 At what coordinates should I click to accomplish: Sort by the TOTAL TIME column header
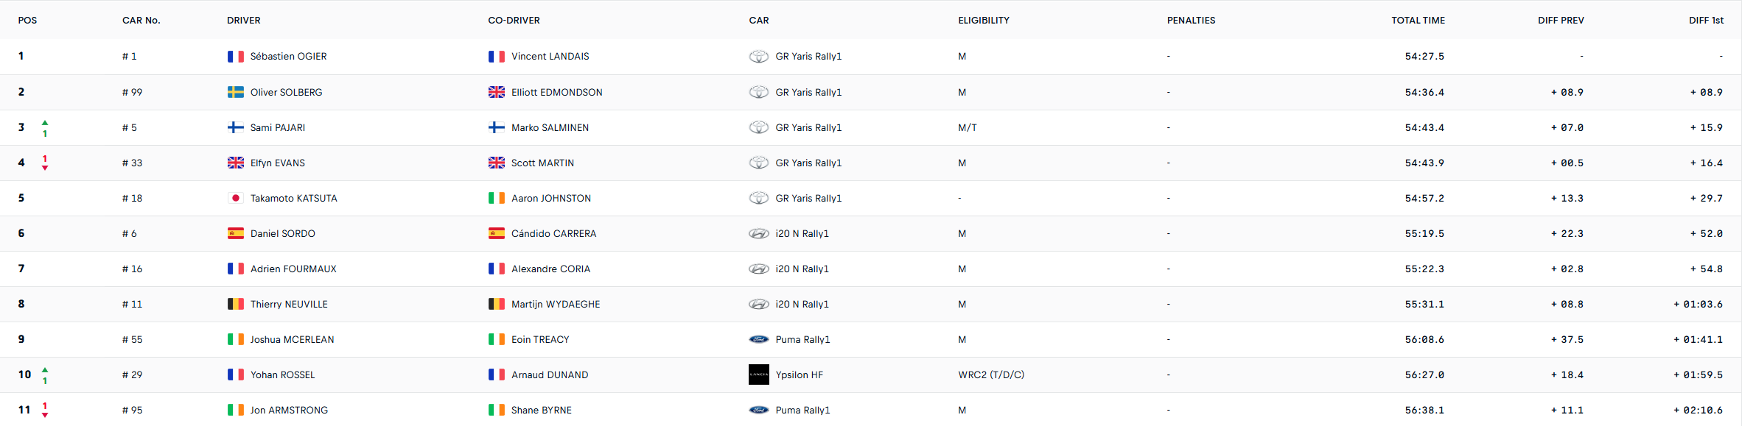1417,21
